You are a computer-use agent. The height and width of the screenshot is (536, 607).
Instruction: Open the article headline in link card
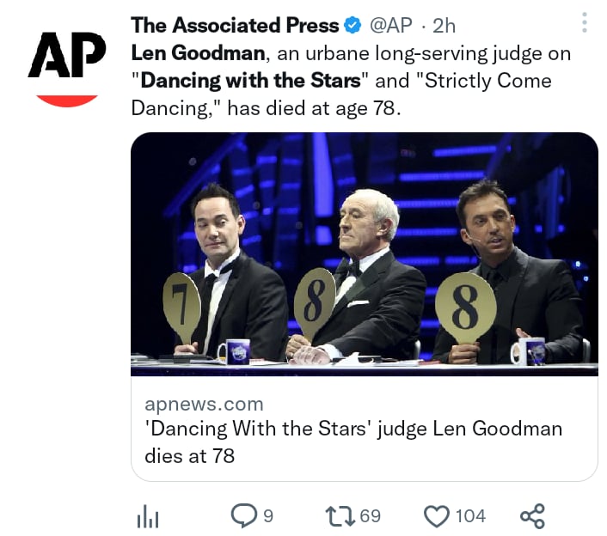(353, 442)
